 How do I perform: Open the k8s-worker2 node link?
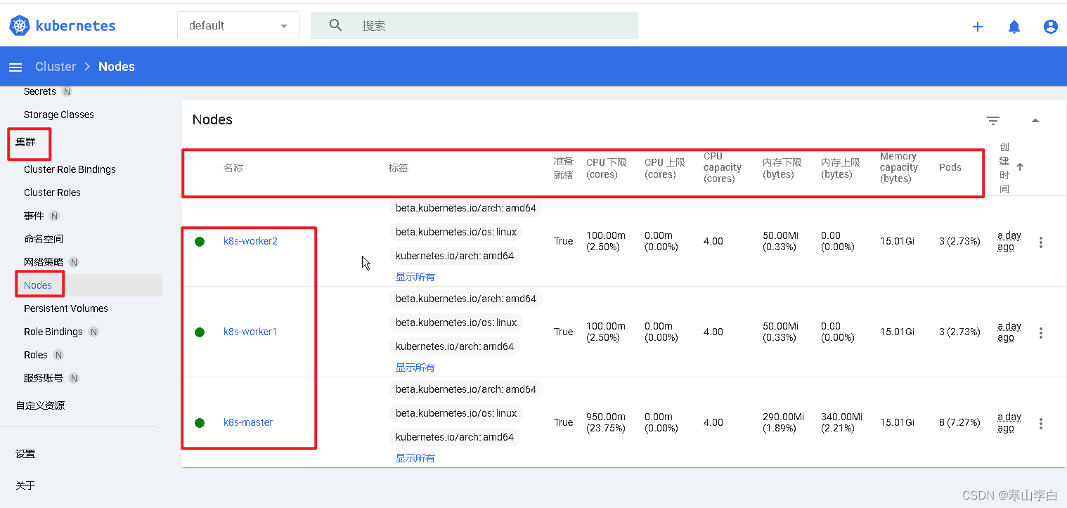pos(250,241)
